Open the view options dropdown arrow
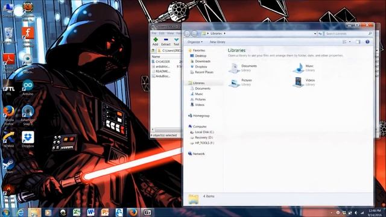 350,42
